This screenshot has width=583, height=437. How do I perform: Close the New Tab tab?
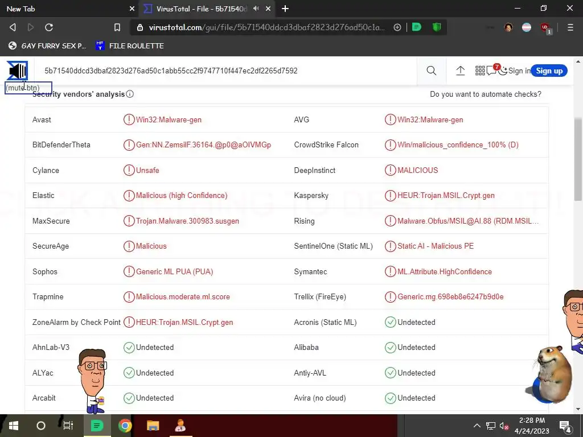click(x=132, y=9)
